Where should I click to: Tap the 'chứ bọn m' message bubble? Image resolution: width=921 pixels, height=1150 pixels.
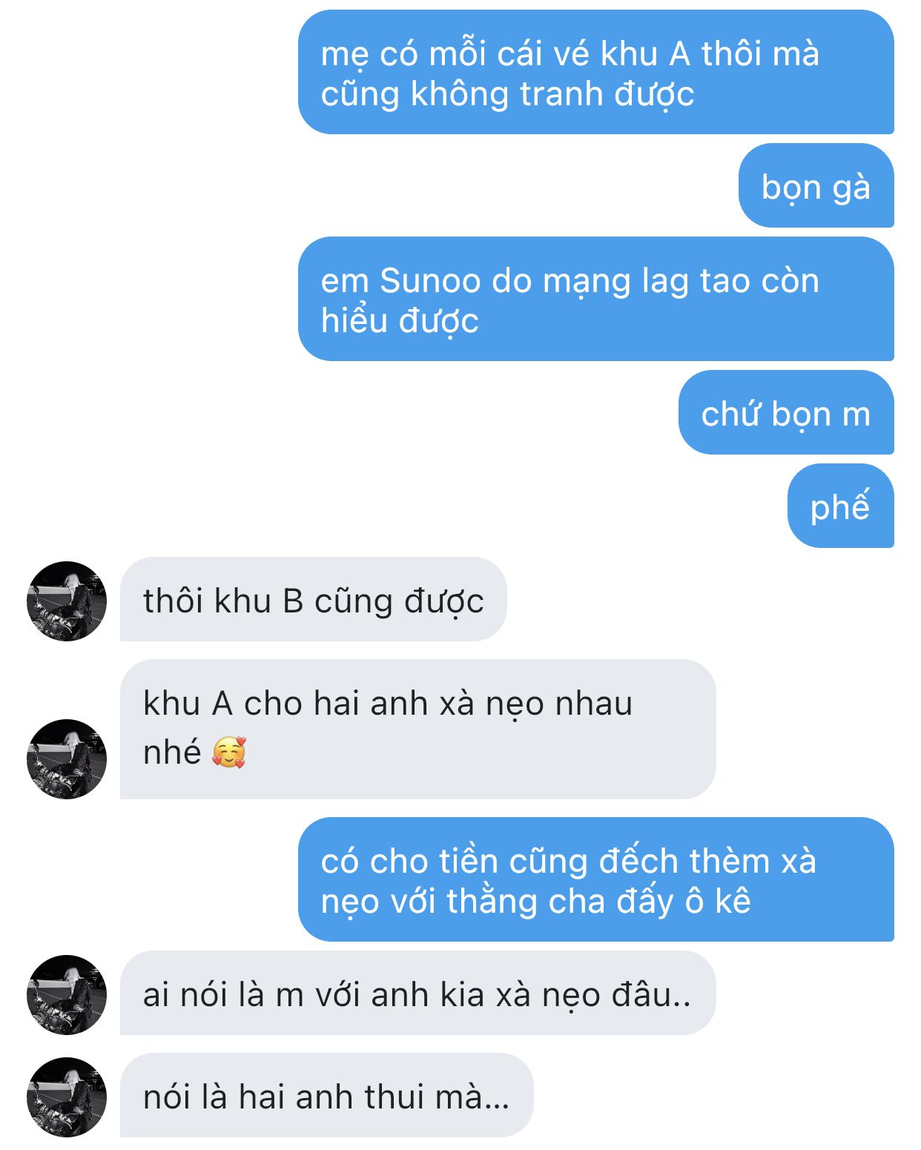point(786,412)
